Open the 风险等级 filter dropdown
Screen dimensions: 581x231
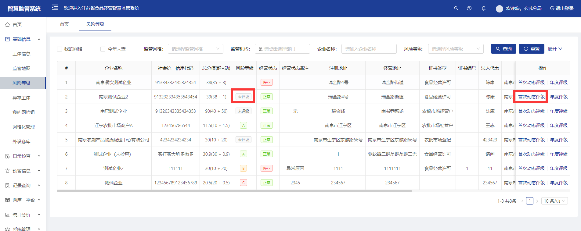click(456, 49)
